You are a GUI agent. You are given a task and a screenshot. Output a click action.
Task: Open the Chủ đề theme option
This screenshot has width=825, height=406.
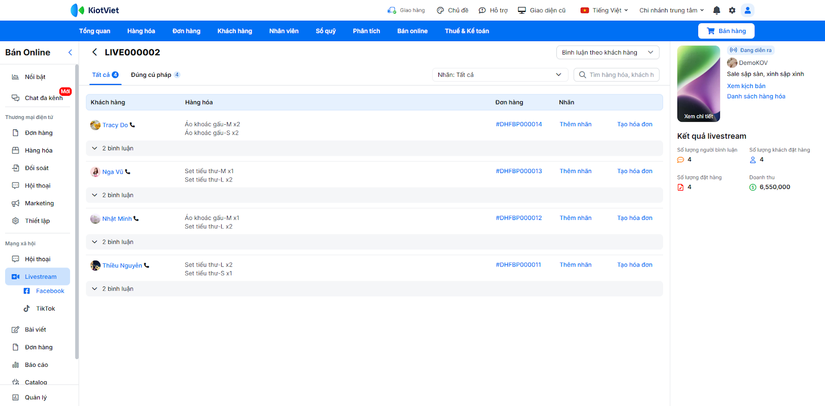453,10
